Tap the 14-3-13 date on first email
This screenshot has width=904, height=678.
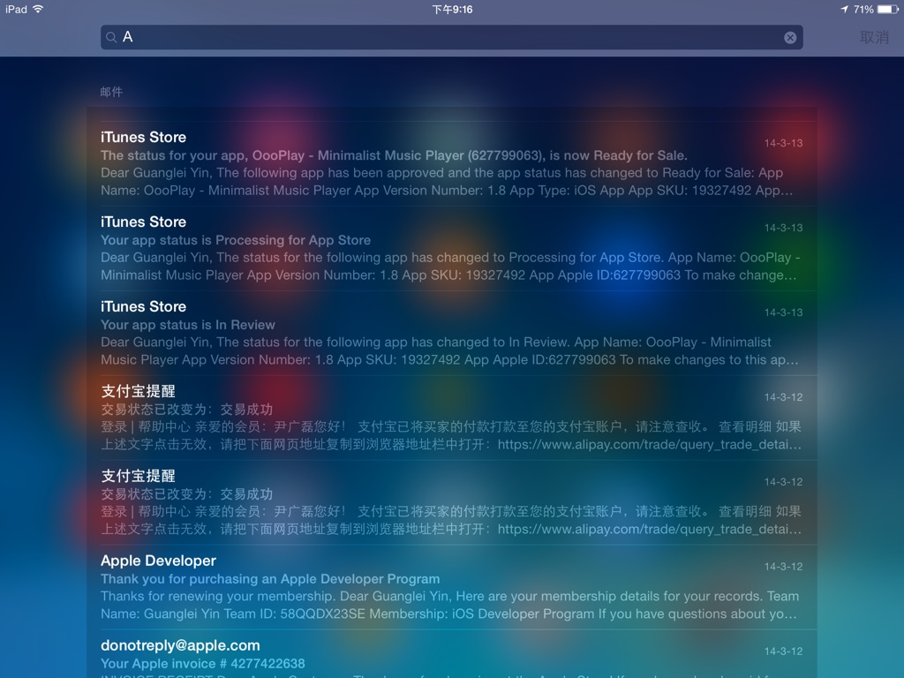point(783,143)
